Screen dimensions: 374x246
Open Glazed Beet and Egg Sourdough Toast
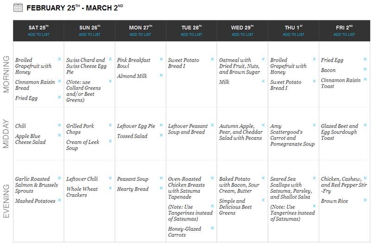coord(339,132)
